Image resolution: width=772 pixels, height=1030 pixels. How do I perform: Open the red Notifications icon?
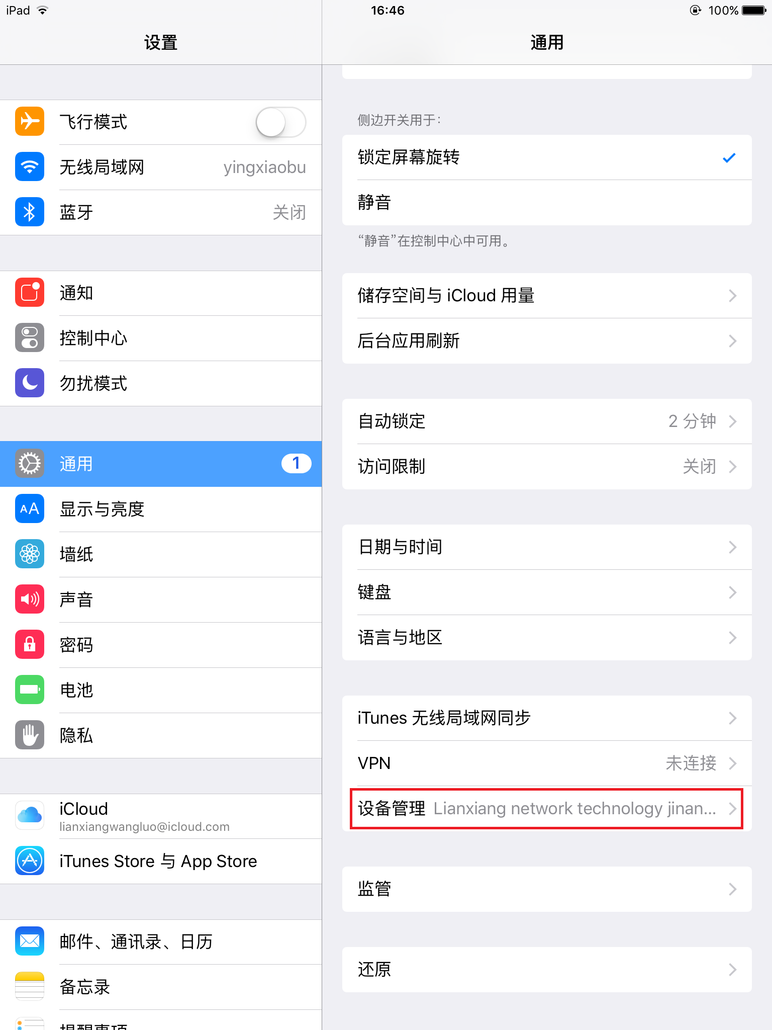point(30,292)
